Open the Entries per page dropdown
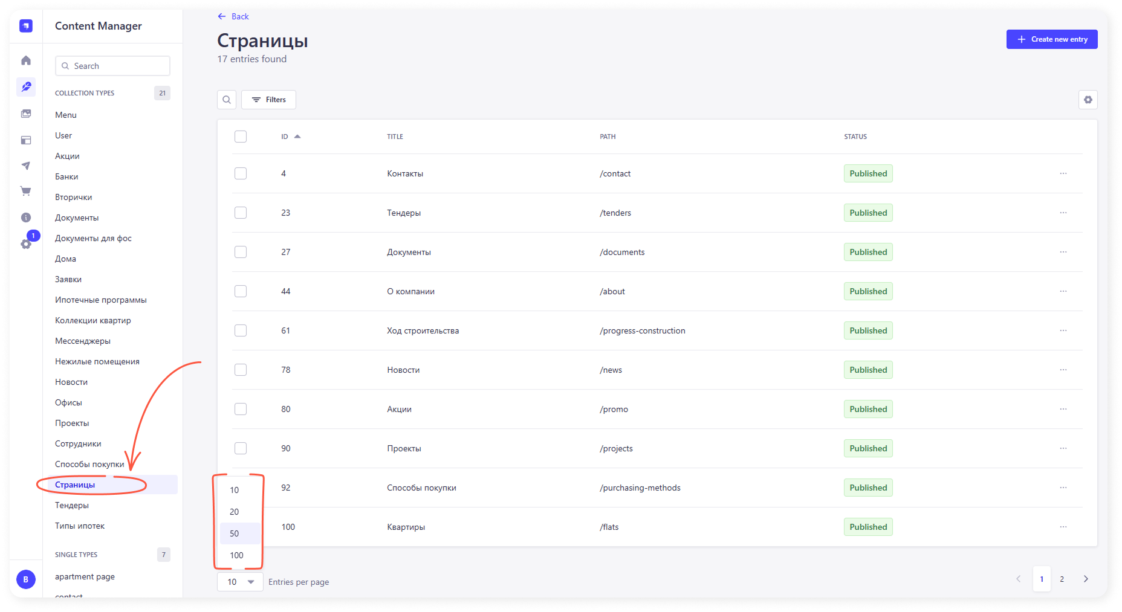Image resolution: width=1122 pixels, height=612 pixels. [240, 582]
